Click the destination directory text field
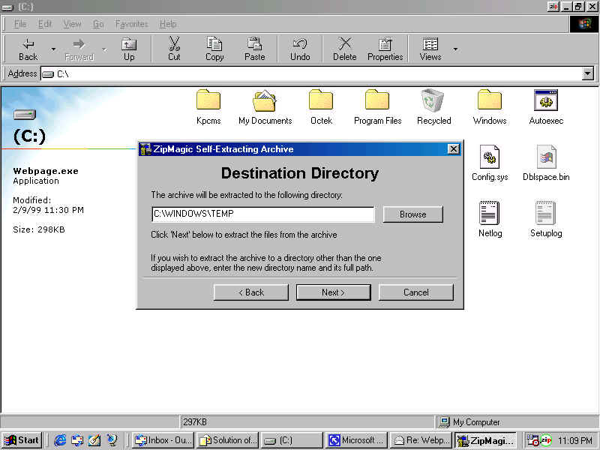Image resolution: width=600 pixels, height=450 pixels. [x=263, y=214]
